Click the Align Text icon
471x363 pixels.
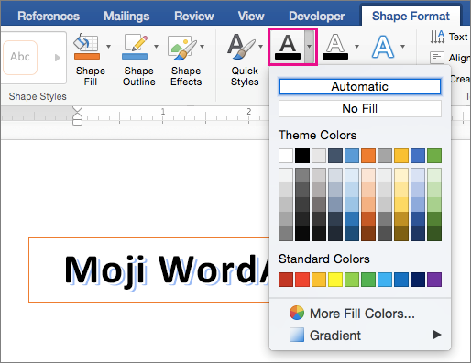pos(437,58)
